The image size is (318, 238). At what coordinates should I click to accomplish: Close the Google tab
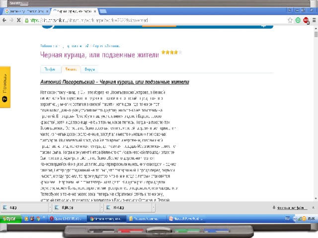47,11
